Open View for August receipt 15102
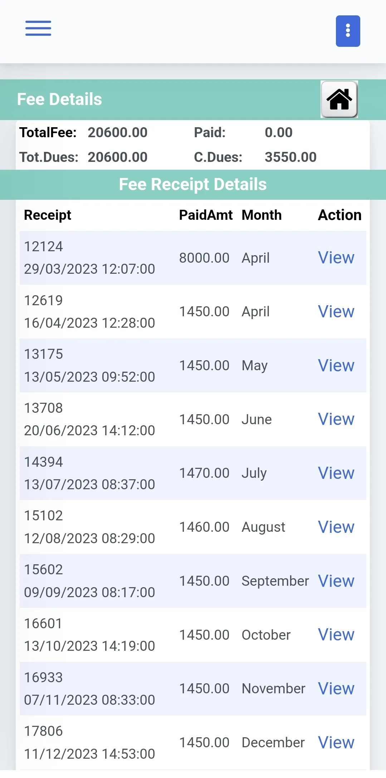Screen dimensions: 386x778 tap(336, 527)
